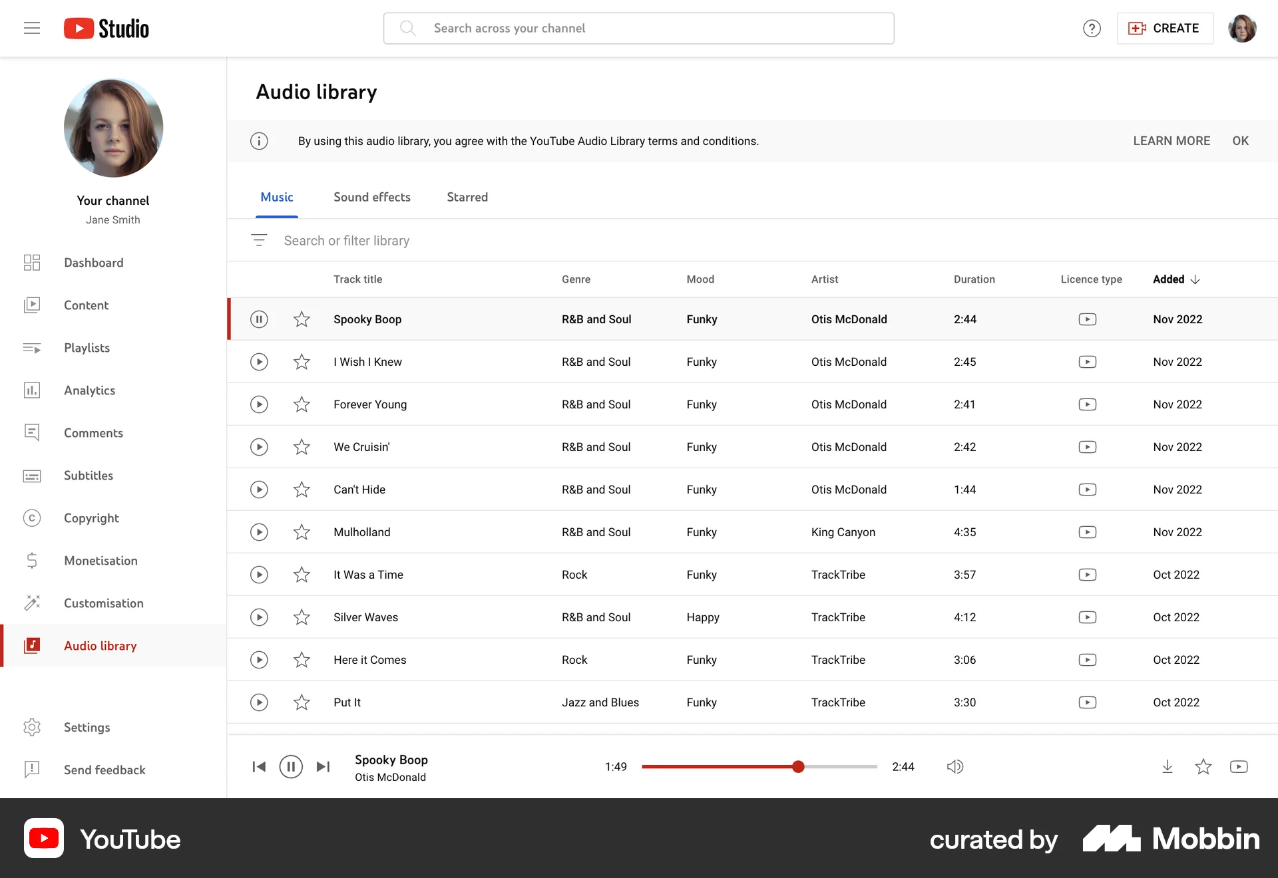1278x878 pixels.
Task: Star the track Forever Young
Action: pos(301,404)
